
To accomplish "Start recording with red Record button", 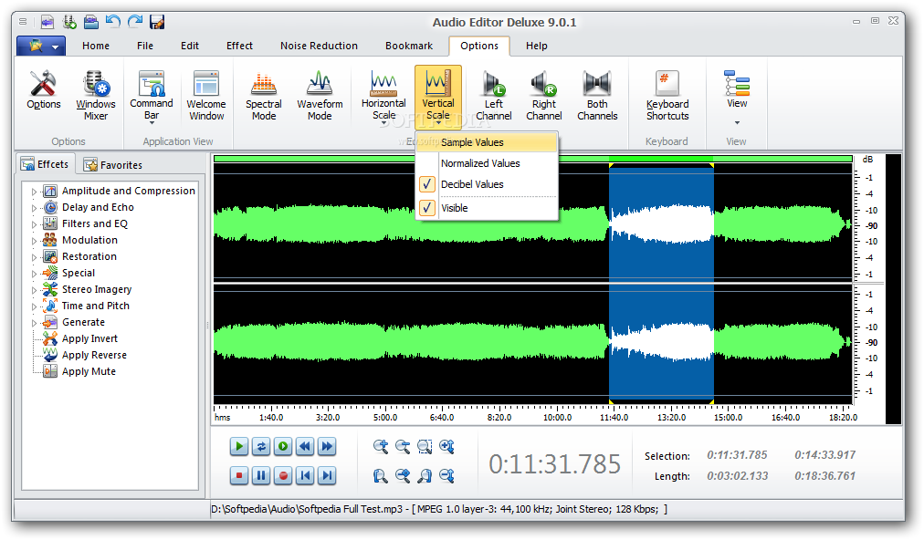I will point(283,475).
